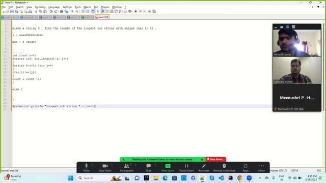Open the Breaking news widget on taskbar

(13, 177)
